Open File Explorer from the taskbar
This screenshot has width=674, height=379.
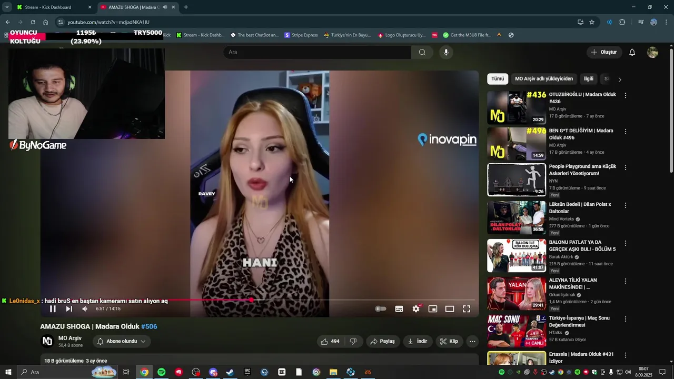[x=333, y=372]
